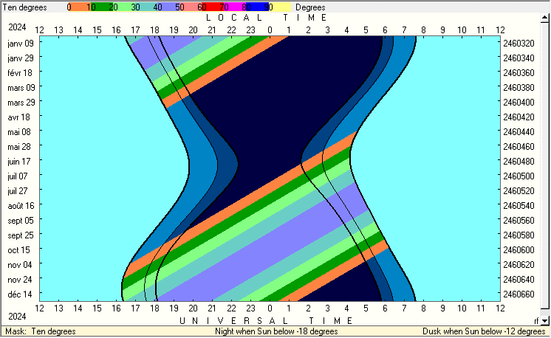Click the 'nov 04' date label
Screen dimensions: 551x338
click(20, 265)
